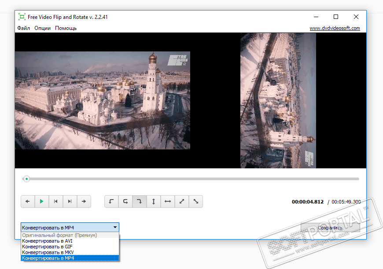The width and height of the screenshot is (383, 269).
Task: Close the Free Video Flip and Rotate window
Action: [356, 17]
